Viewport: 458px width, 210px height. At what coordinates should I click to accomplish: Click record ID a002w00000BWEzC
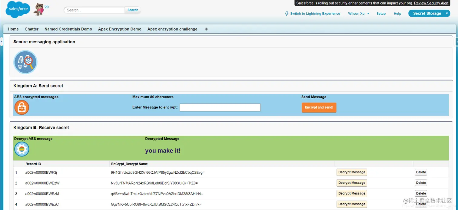coord(42,204)
